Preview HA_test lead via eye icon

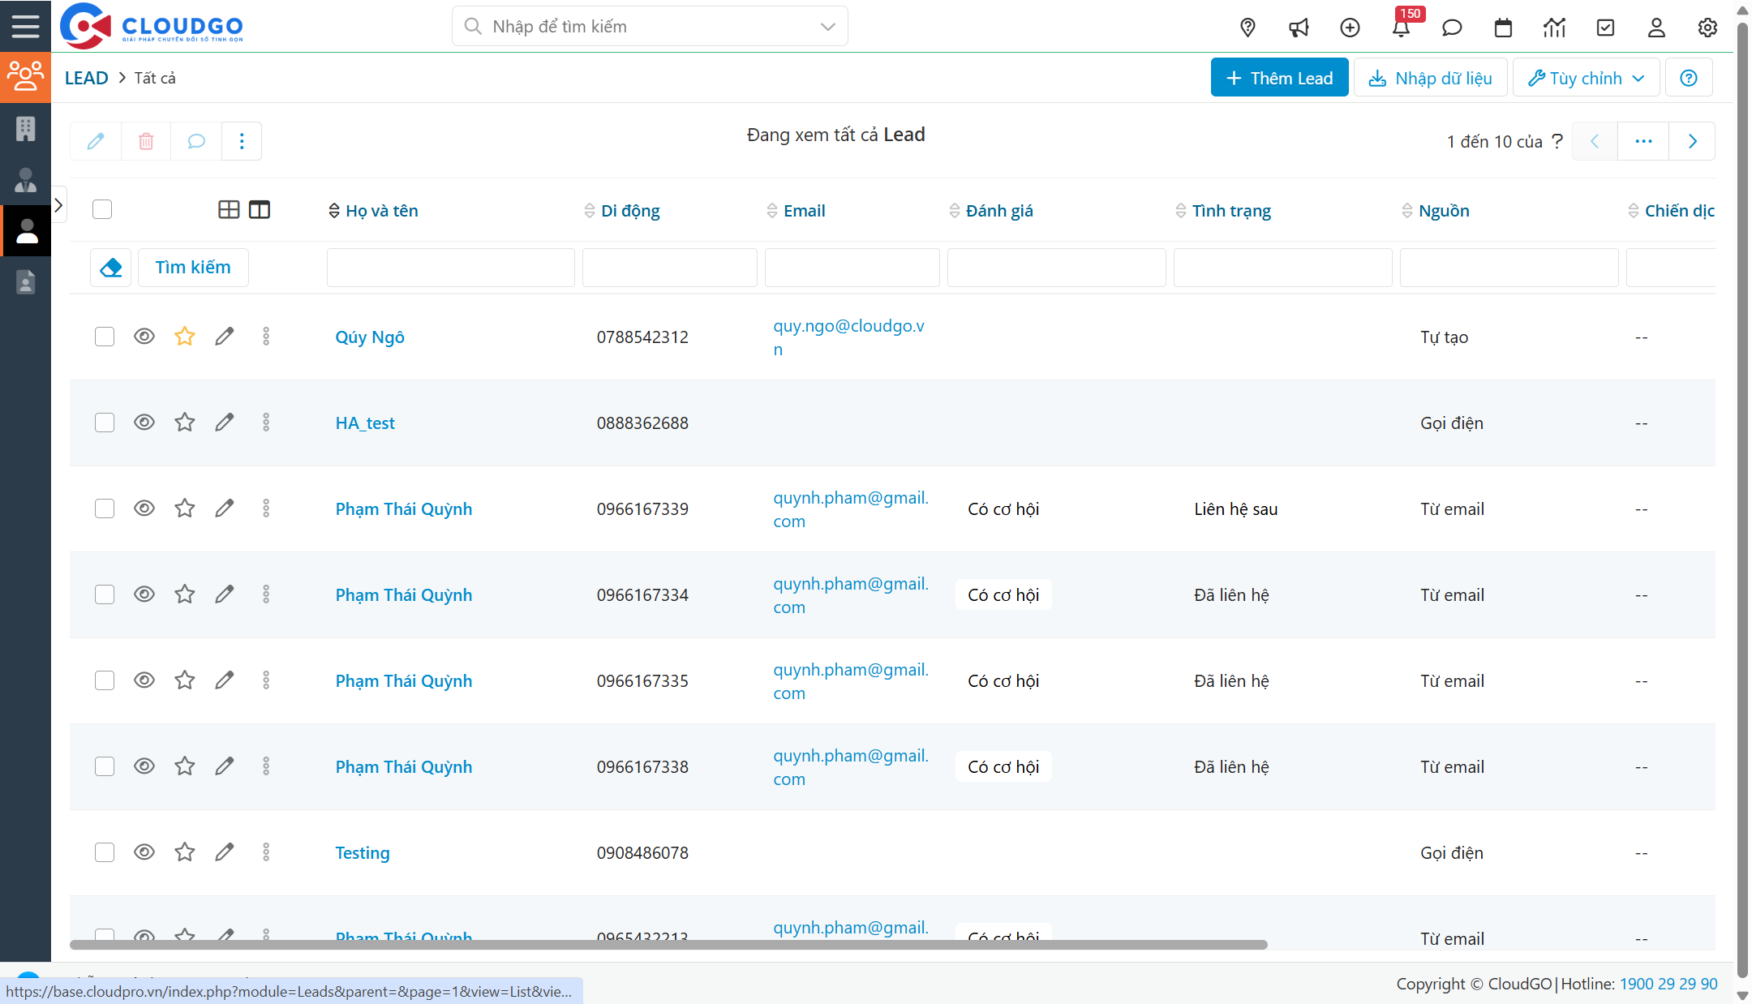[144, 423]
